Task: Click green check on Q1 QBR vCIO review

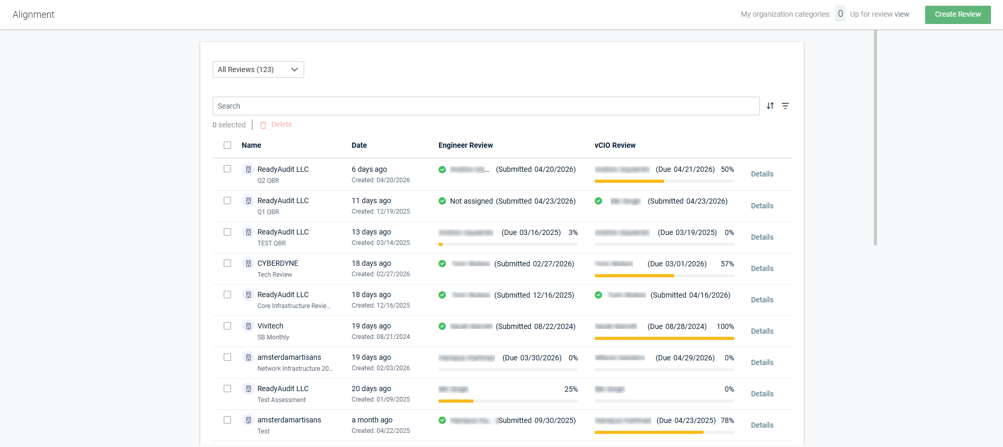Action: point(598,201)
